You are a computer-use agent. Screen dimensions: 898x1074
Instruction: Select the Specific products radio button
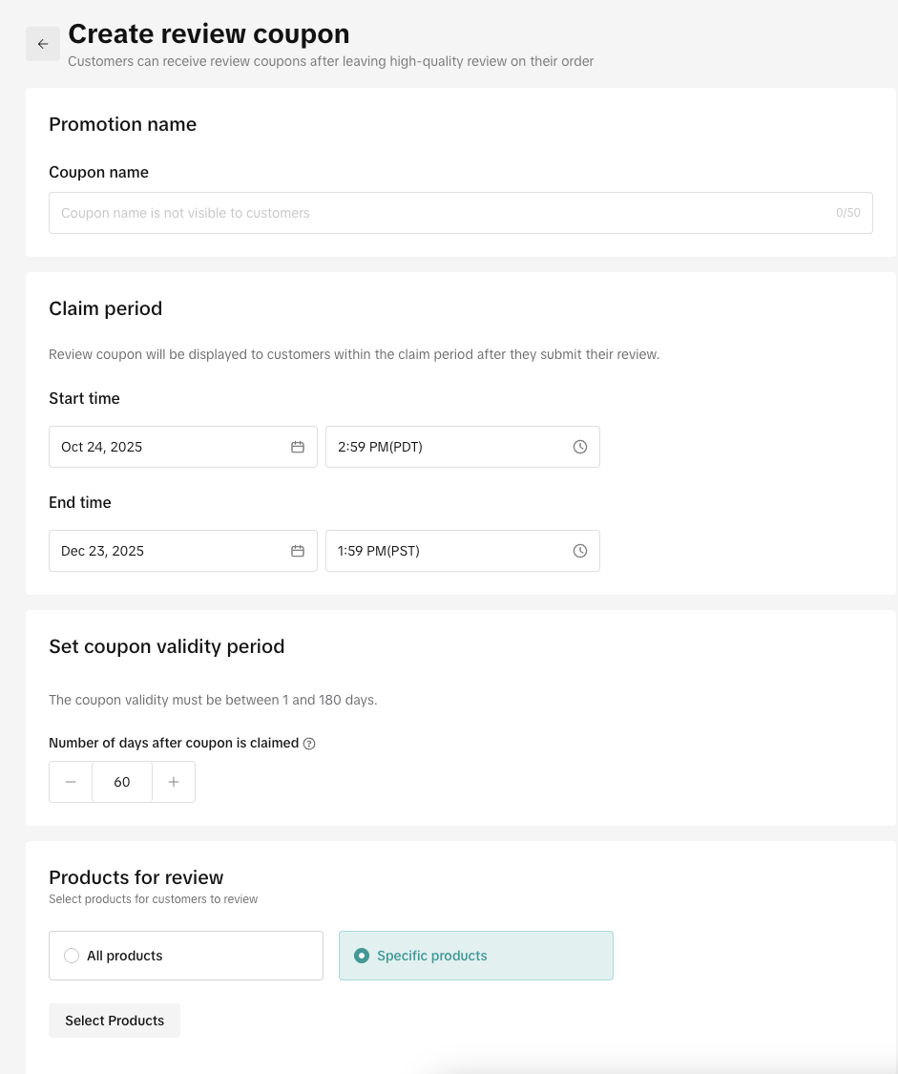point(362,956)
